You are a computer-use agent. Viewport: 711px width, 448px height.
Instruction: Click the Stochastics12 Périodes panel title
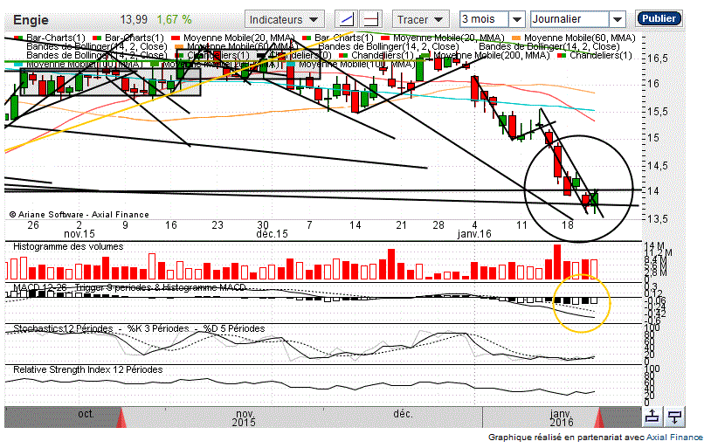click(139, 328)
